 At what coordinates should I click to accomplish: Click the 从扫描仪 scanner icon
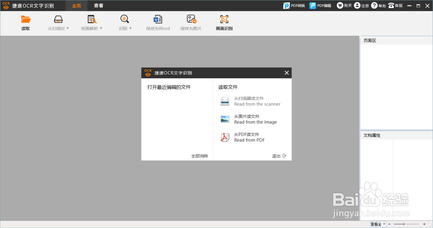point(58,19)
